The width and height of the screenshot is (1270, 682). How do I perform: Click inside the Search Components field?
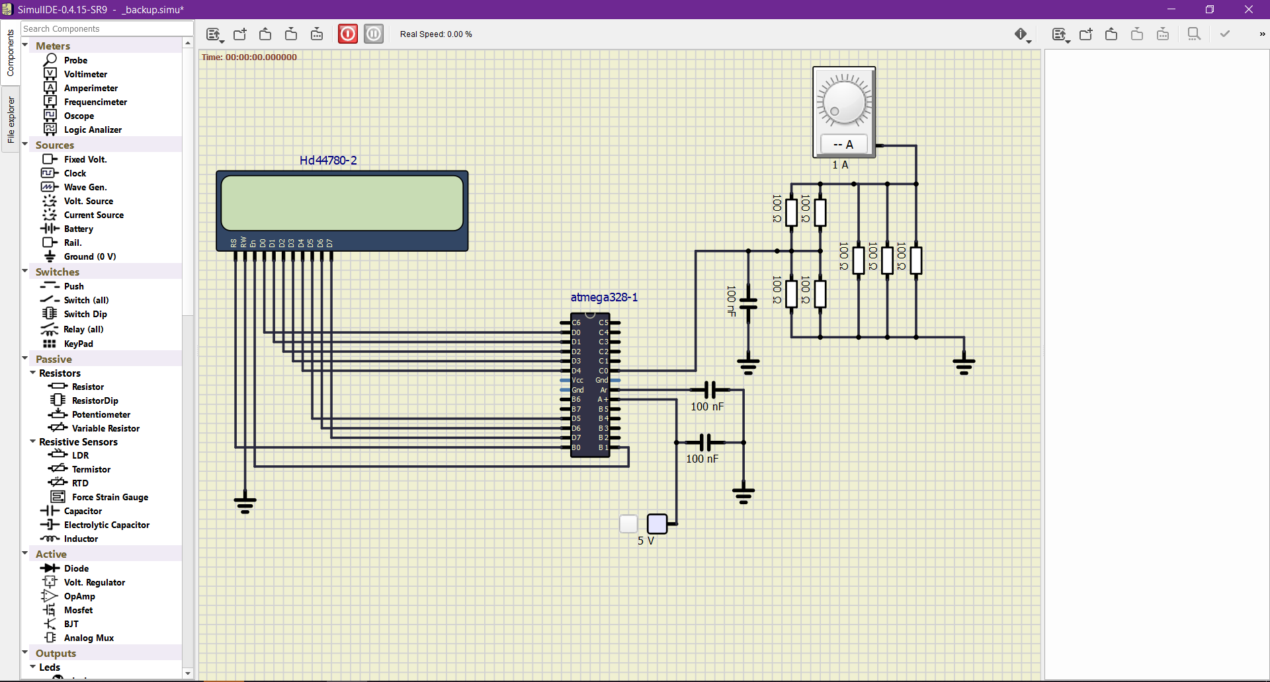tap(106, 28)
